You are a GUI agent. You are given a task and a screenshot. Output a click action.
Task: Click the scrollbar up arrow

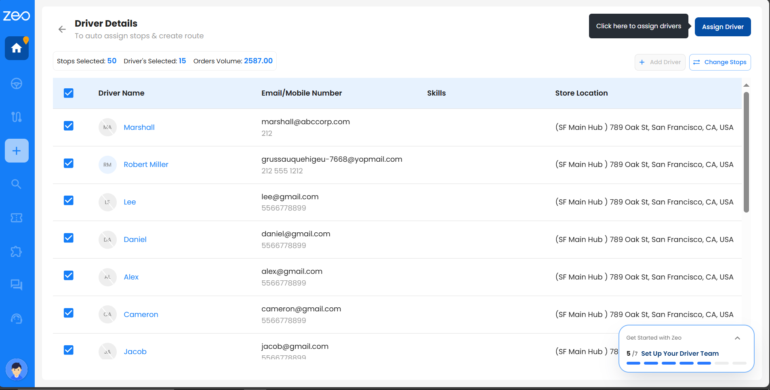(746, 85)
